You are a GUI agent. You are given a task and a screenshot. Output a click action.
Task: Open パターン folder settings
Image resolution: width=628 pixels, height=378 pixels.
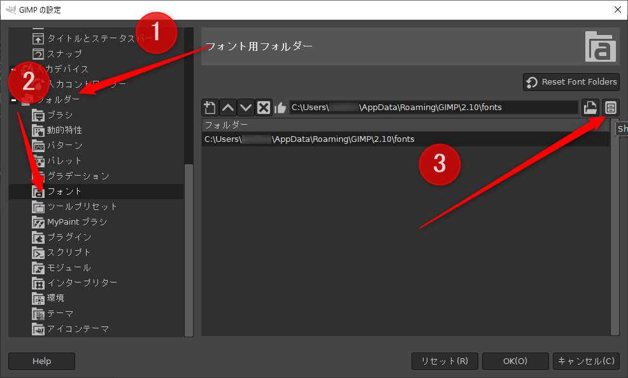[57, 146]
